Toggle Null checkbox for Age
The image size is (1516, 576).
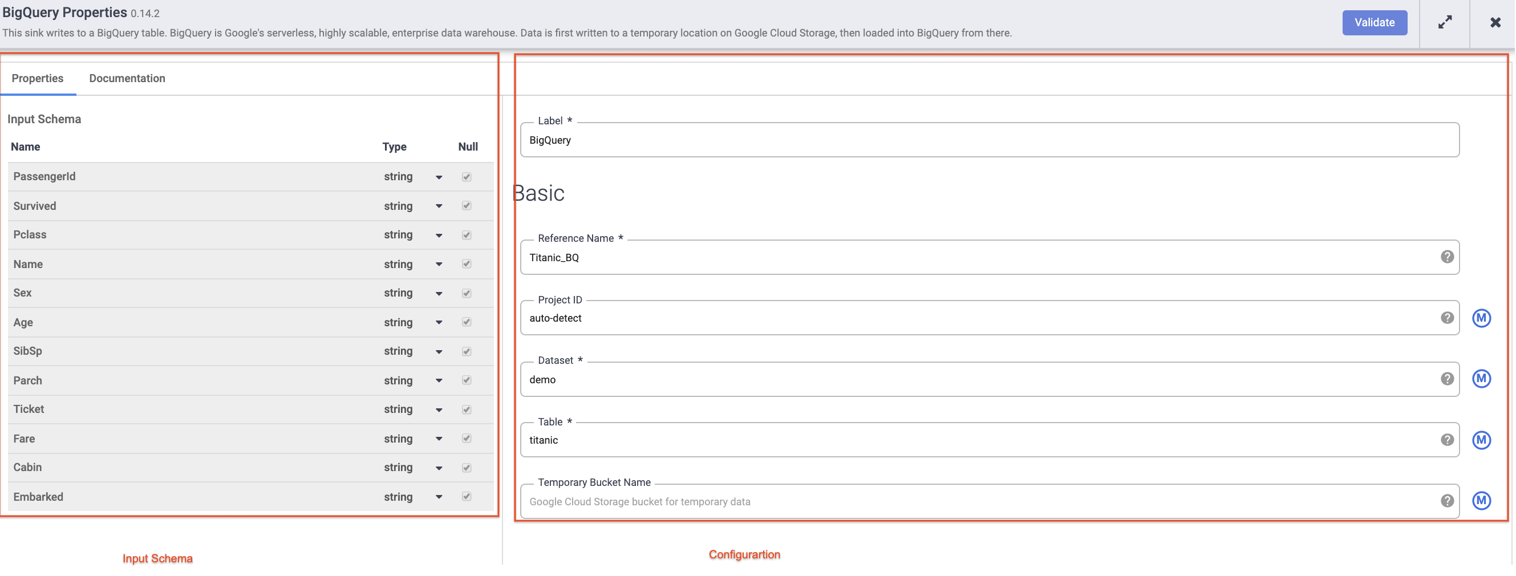(x=467, y=322)
